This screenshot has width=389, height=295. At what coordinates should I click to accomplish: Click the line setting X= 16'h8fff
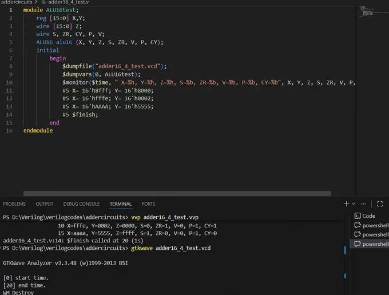[x=108, y=90]
